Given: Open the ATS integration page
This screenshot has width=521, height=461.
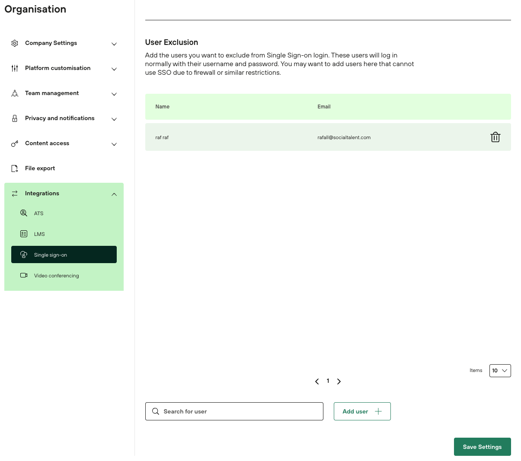Looking at the screenshot, I should point(39,213).
